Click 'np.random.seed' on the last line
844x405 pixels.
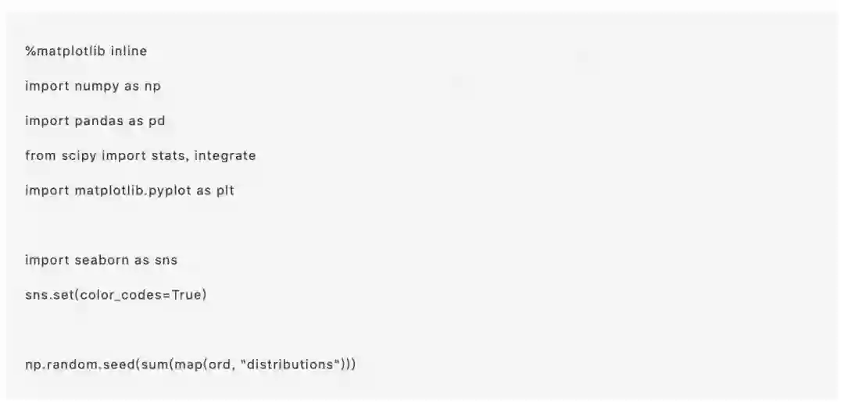[x=79, y=364]
